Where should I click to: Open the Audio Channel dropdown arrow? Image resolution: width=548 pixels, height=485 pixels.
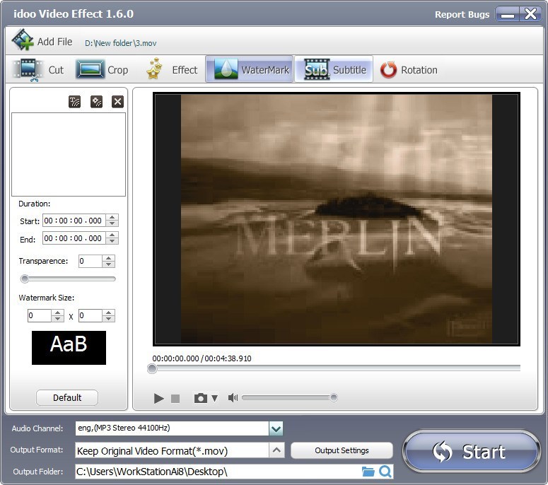[x=276, y=428]
